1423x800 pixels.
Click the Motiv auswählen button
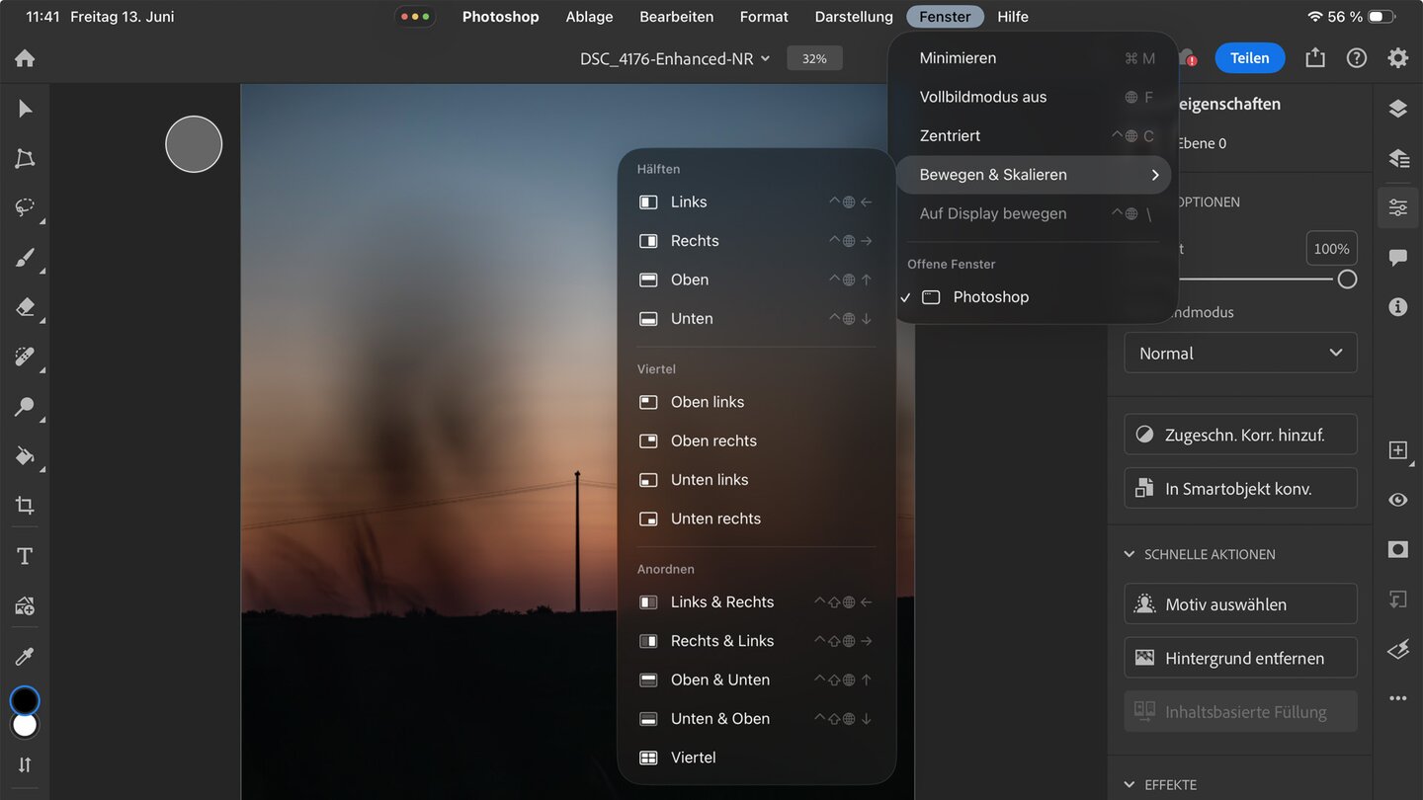(x=1240, y=604)
